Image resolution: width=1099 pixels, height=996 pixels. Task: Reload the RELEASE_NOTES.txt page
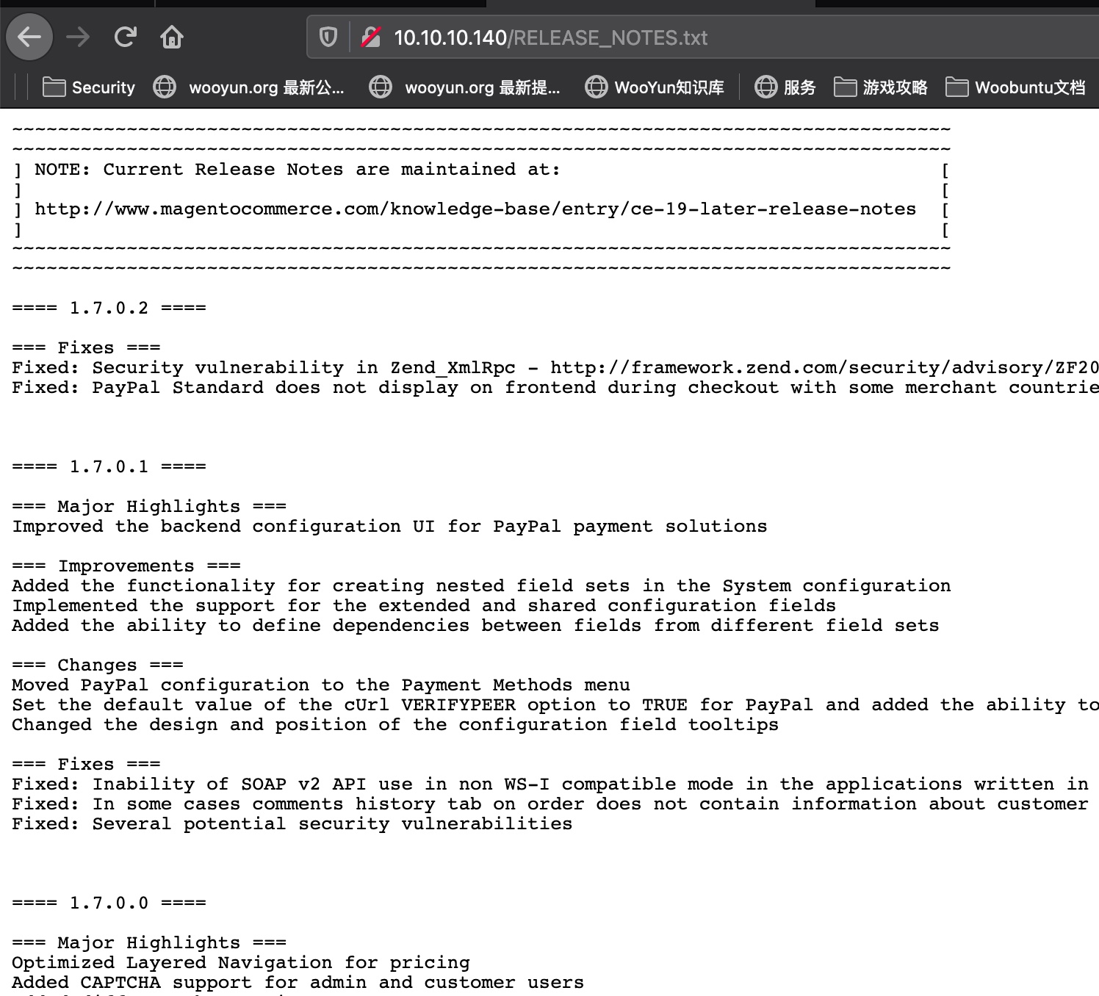click(x=126, y=37)
